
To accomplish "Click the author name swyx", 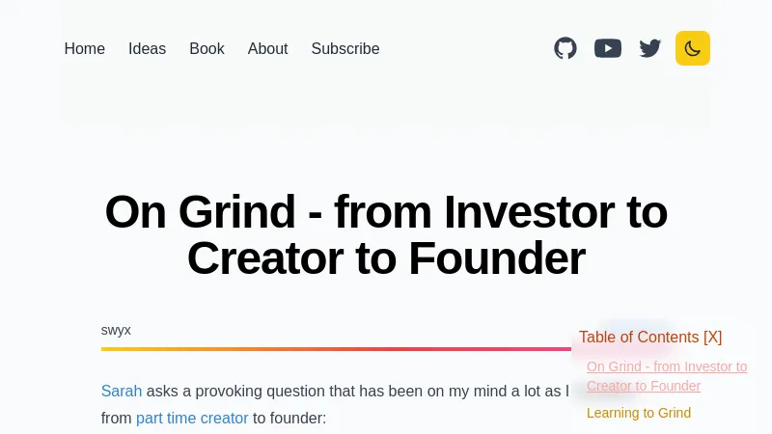I will pos(116,330).
